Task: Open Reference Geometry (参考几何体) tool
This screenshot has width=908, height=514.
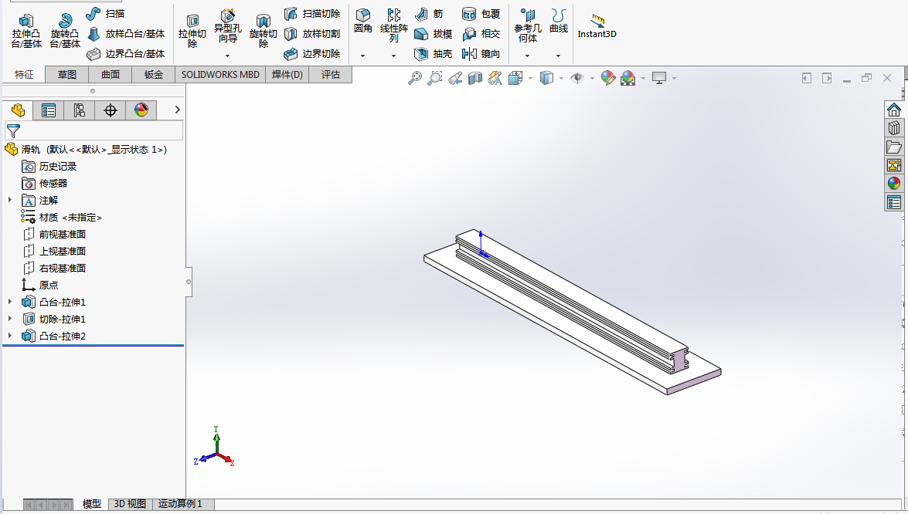Action: (528, 25)
